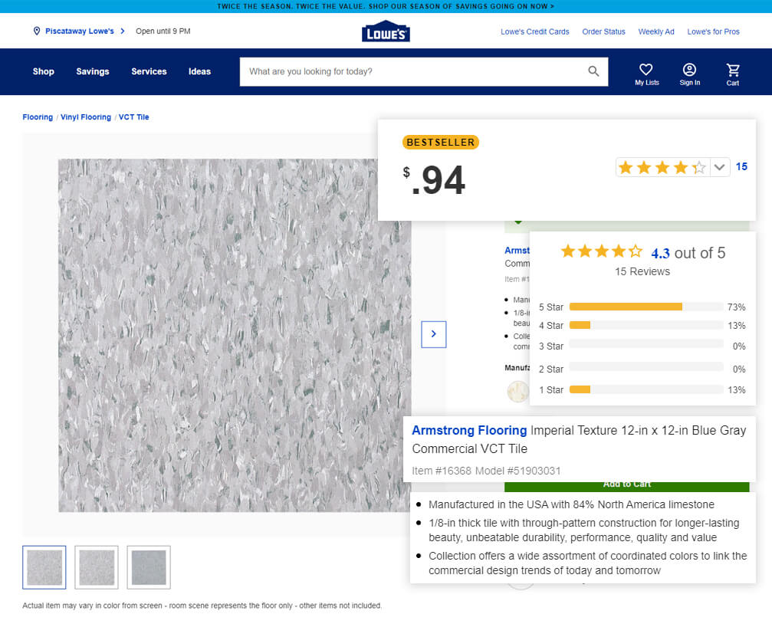772x637 pixels.
Task: Click the Vinyl Flooring breadcrumb
Action: click(x=86, y=117)
